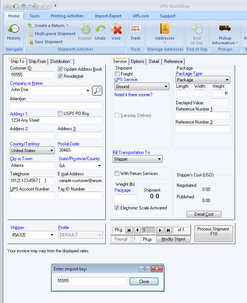The height and width of the screenshot is (303, 247).
Task: Go to the last package navigation arrow
Action: click(168, 230)
